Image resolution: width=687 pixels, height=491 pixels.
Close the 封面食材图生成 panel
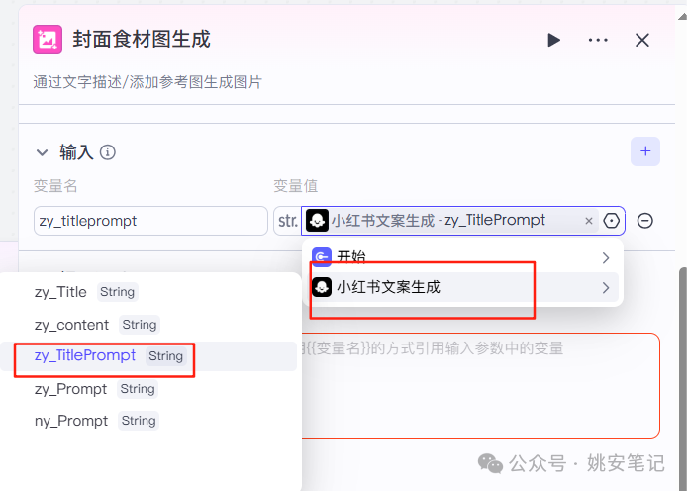pyautogui.click(x=642, y=40)
